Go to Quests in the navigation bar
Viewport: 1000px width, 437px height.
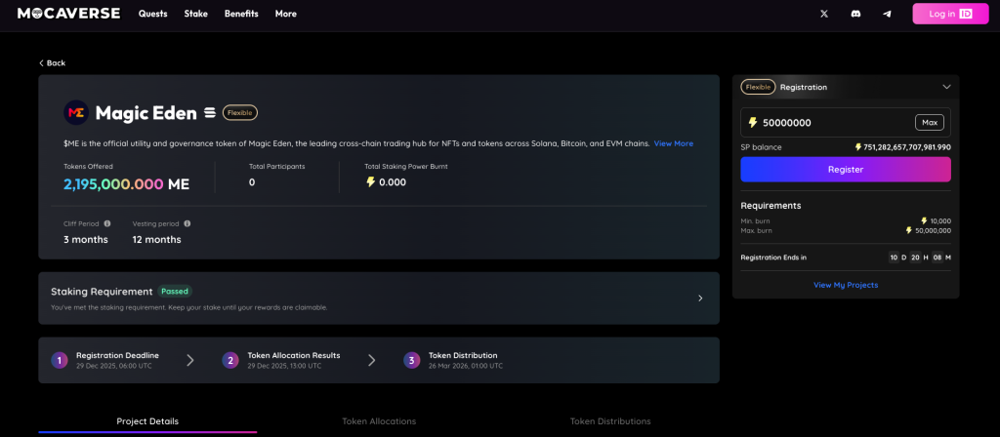(x=152, y=14)
